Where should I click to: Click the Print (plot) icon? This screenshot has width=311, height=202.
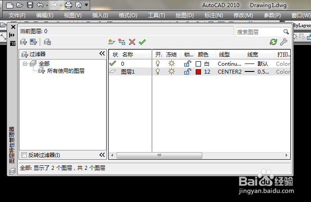68,5
